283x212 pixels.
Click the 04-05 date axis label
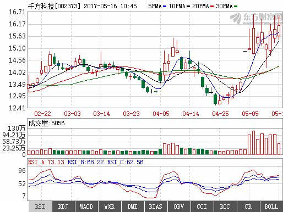161,114
